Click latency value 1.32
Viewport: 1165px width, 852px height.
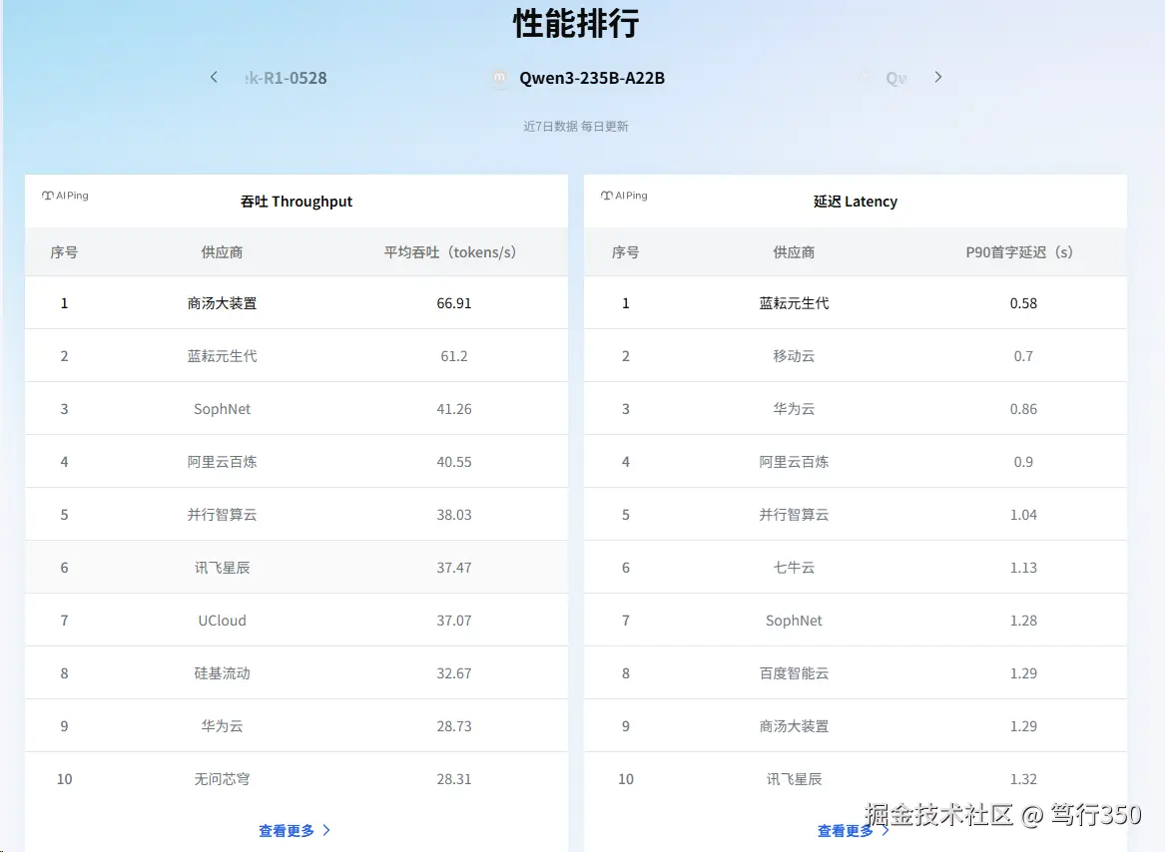[x=1023, y=778]
